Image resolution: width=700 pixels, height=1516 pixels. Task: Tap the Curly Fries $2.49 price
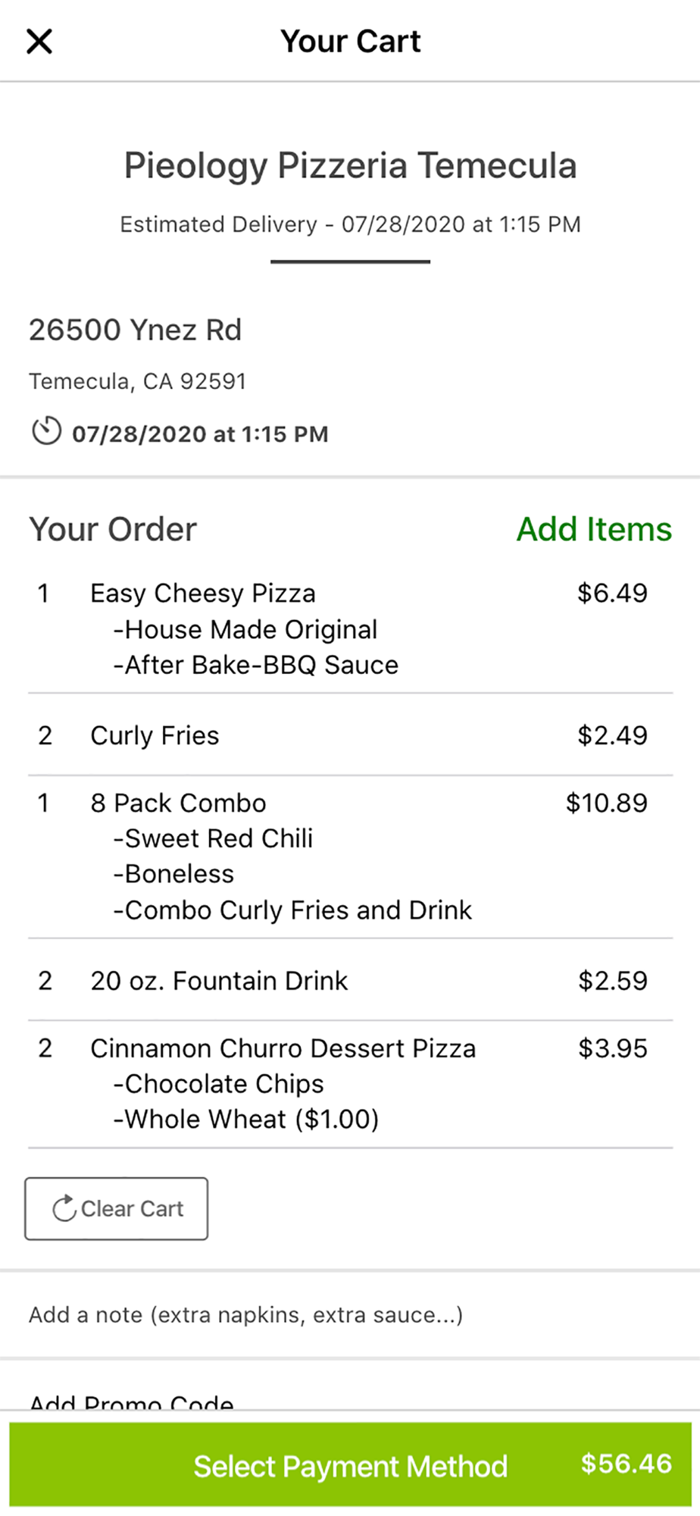click(x=612, y=735)
